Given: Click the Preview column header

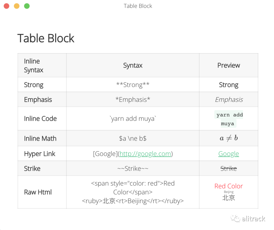Looking at the screenshot, I should [229, 65].
